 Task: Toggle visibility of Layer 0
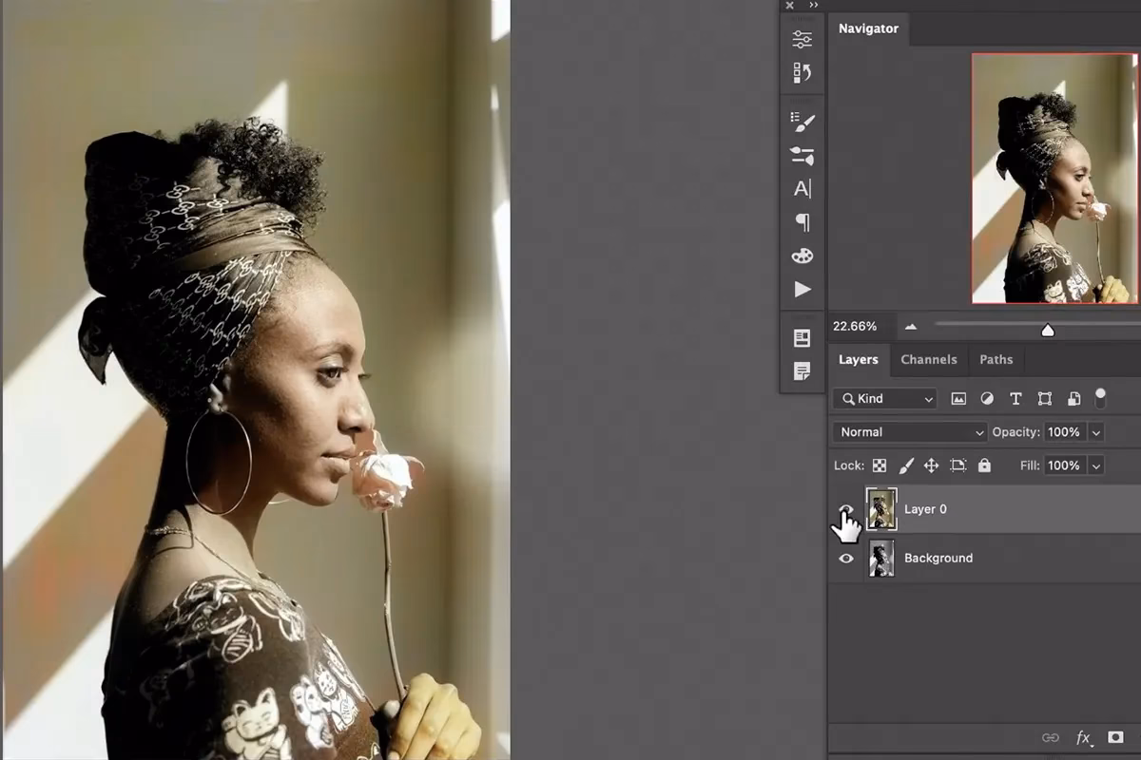(846, 508)
